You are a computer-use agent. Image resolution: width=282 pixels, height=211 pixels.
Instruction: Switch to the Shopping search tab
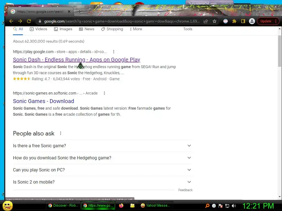[112, 29]
